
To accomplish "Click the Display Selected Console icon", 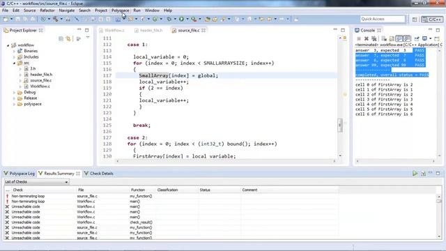I will [x=424, y=39].
